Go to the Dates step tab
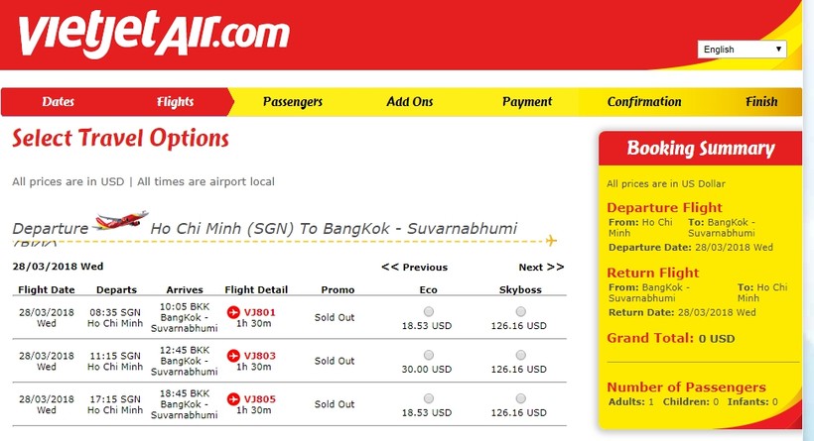Viewport: 814px width, 441px height. click(58, 102)
